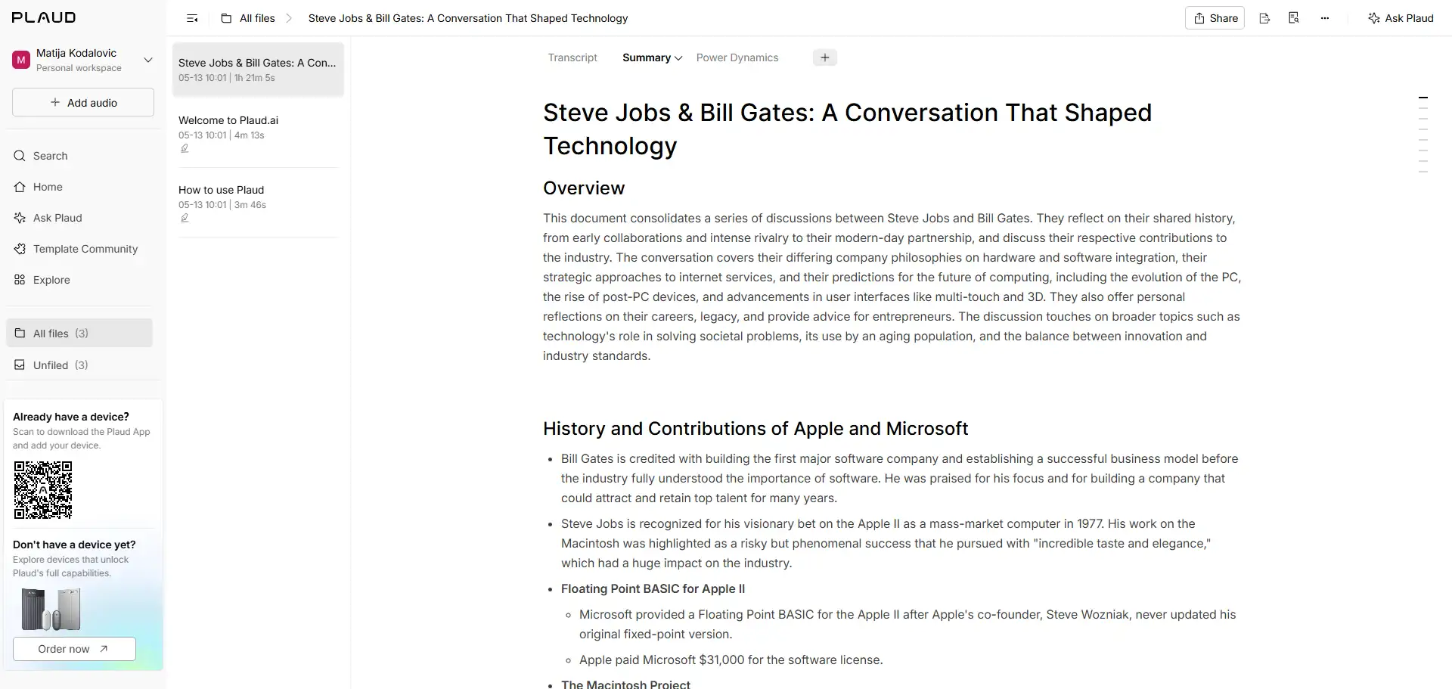
Task: Click the PLAUD logo
Action: coord(44,17)
